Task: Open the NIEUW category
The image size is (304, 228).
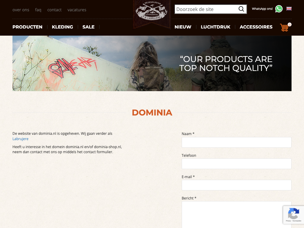Action: point(183,27)
